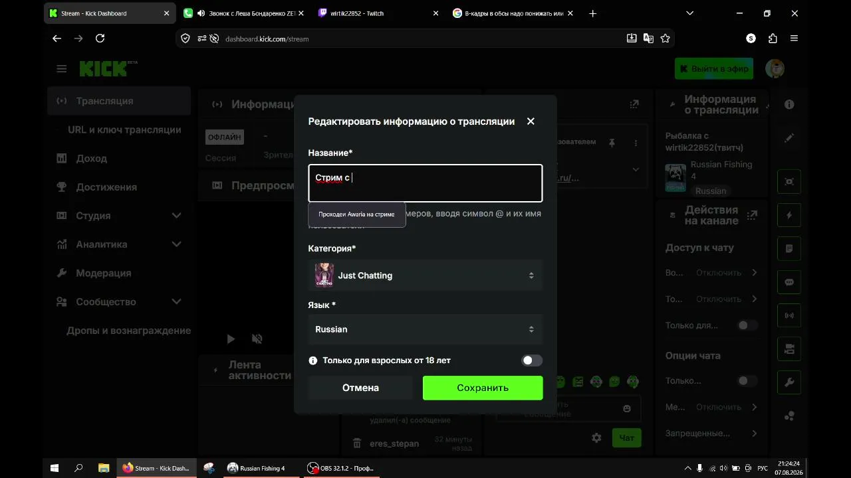The height and width of the screenshot is (478, 851).
Task: Click the chat bubble icon in right toolbar
Action: (789, 282)
